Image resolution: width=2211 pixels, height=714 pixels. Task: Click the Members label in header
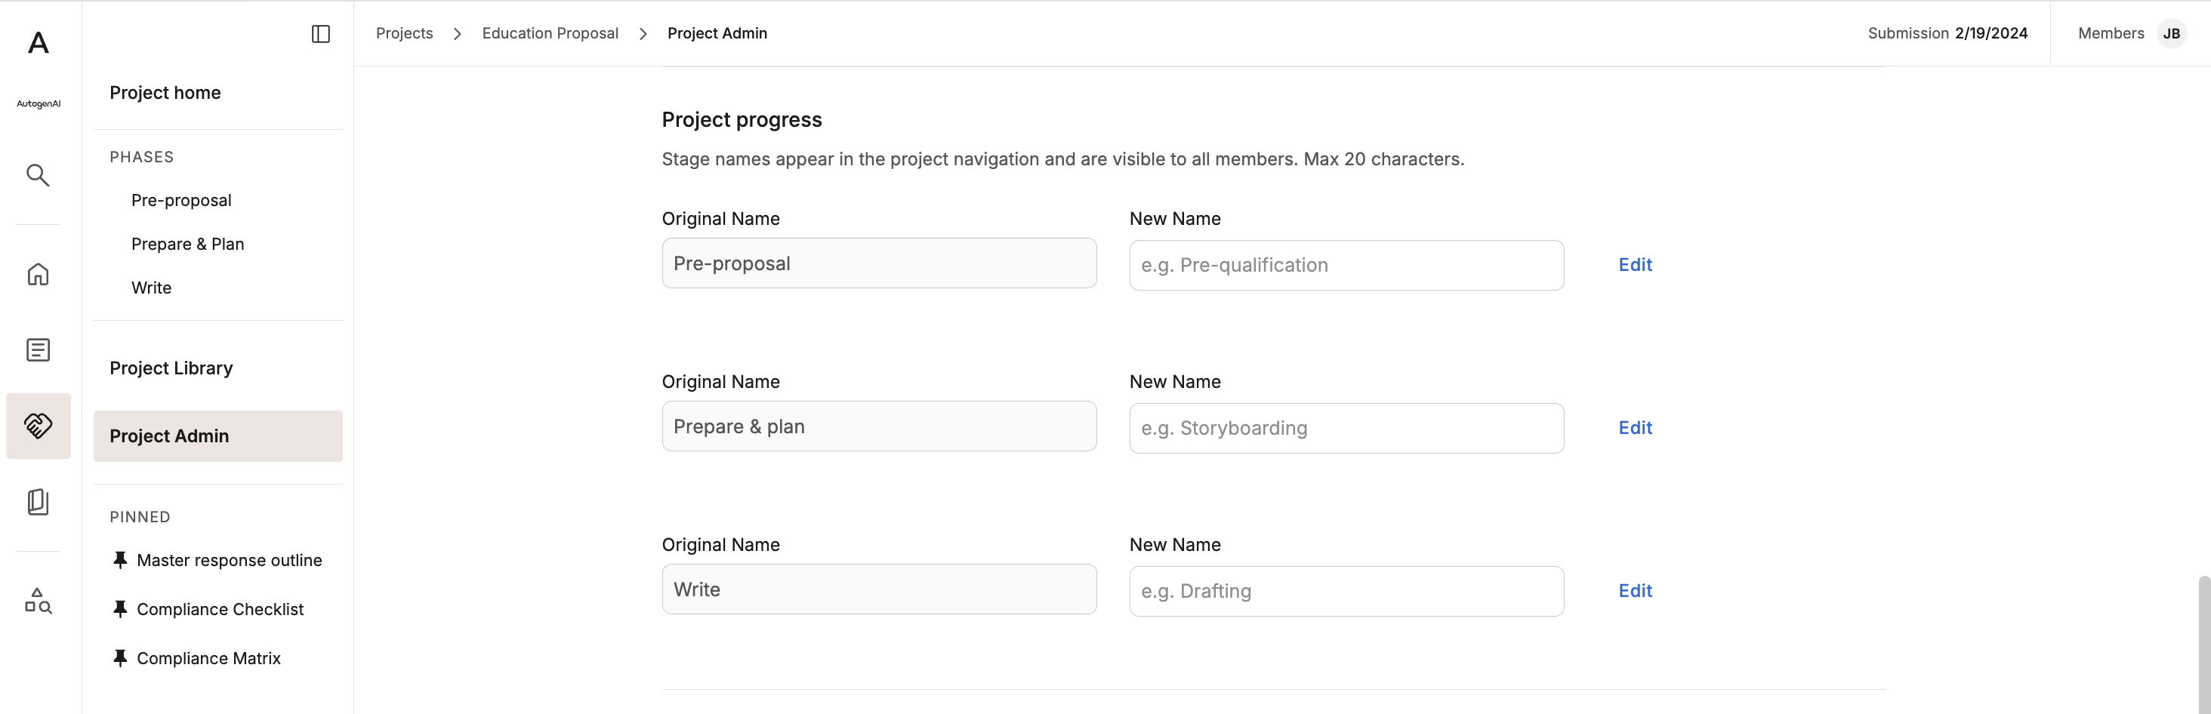2111,33
